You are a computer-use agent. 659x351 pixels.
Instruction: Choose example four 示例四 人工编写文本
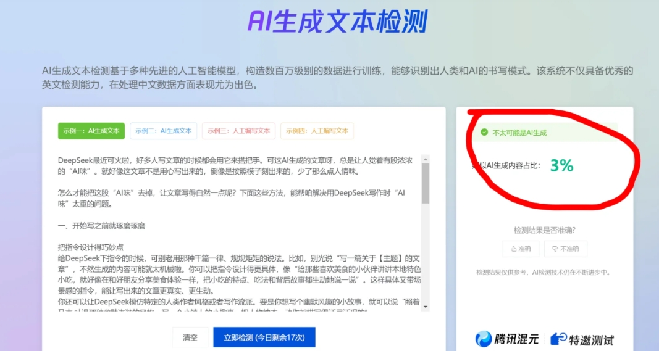pos(317,131)
